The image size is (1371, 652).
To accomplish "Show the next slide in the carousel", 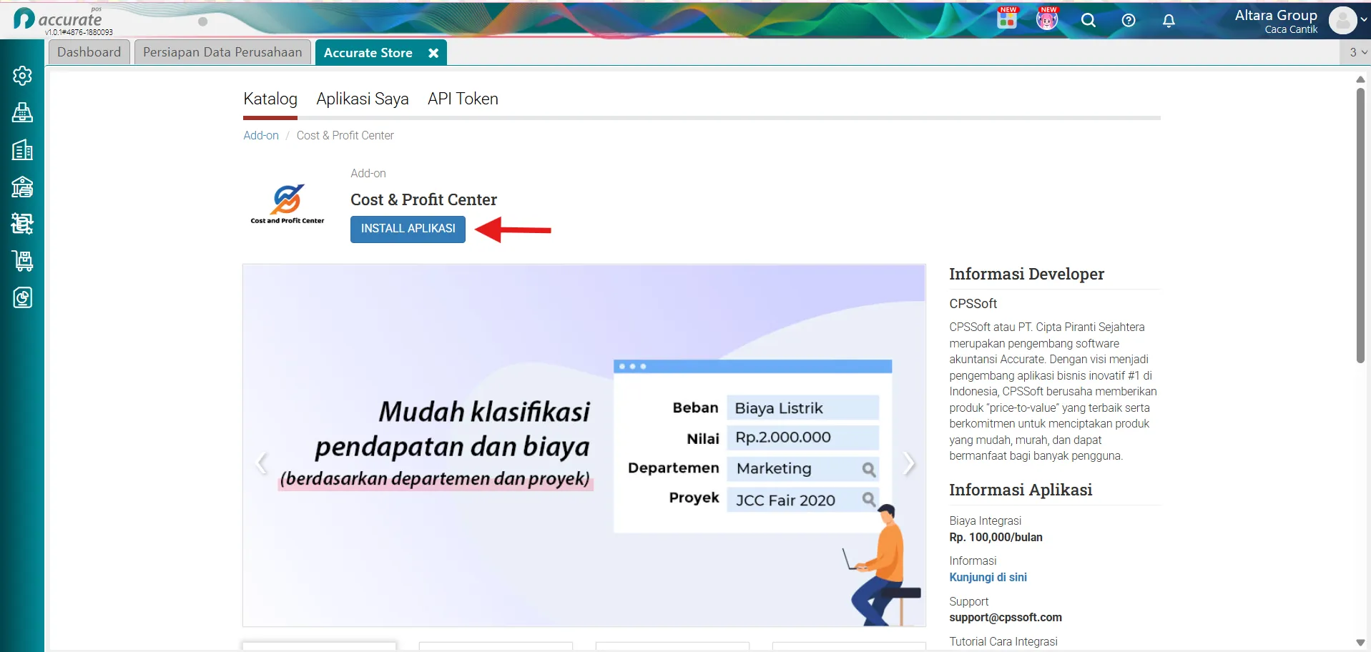I will pos(908,463).
